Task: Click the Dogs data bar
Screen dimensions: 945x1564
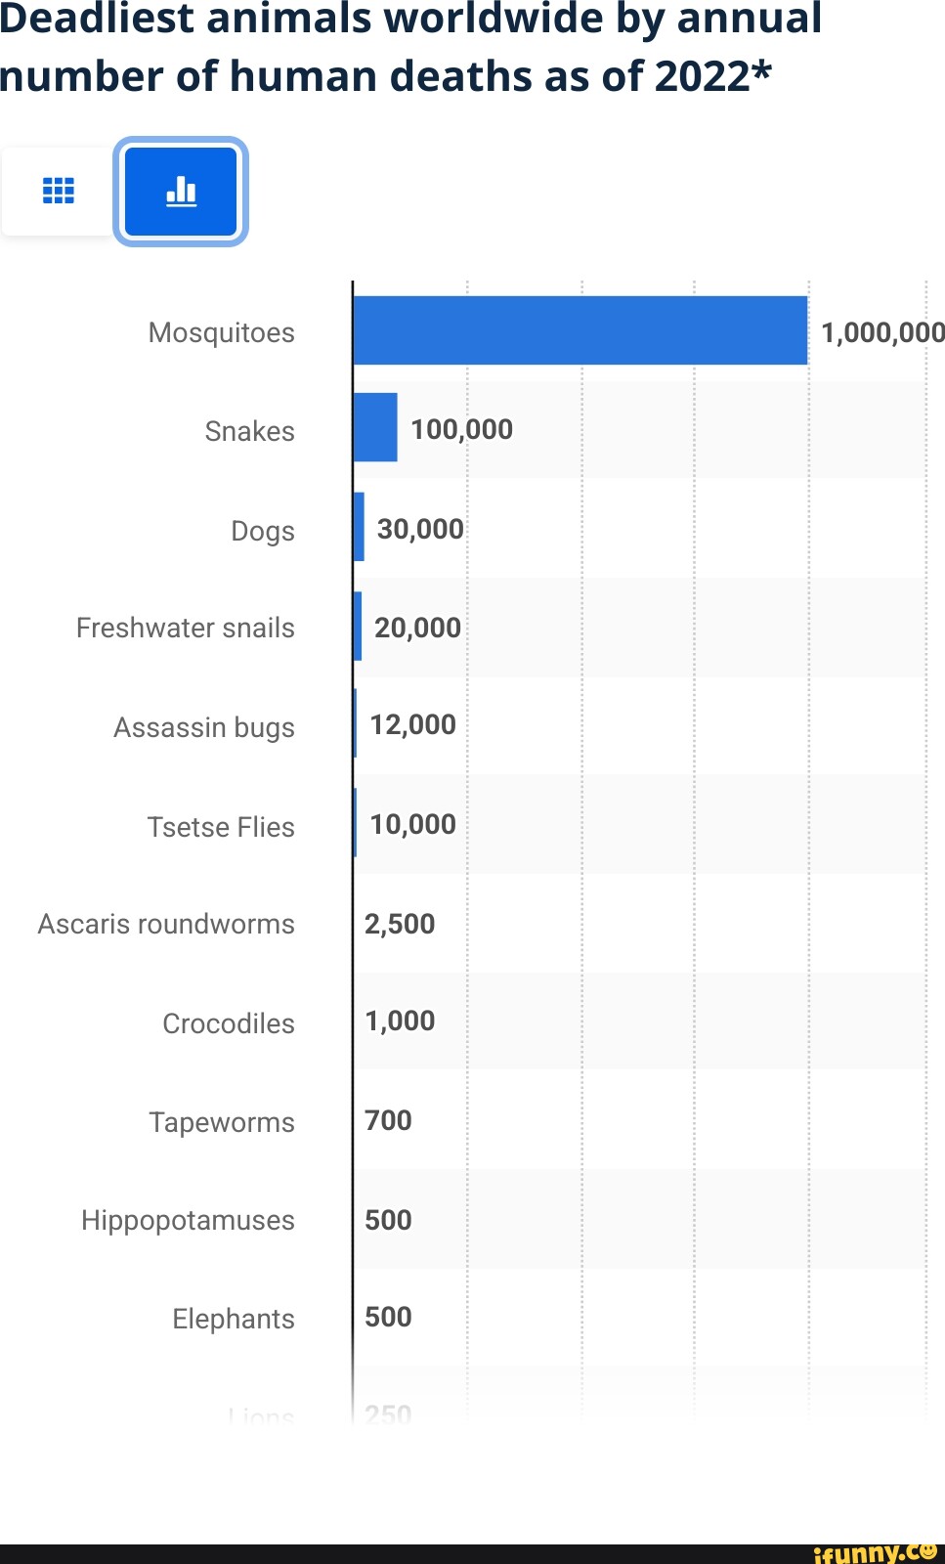Action: pyautogui.click(x=360, y=528)
